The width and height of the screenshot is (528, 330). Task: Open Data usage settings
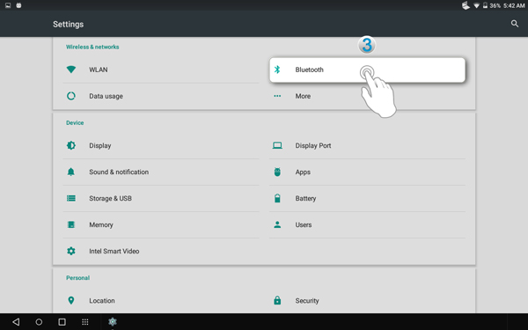[161, 96]
